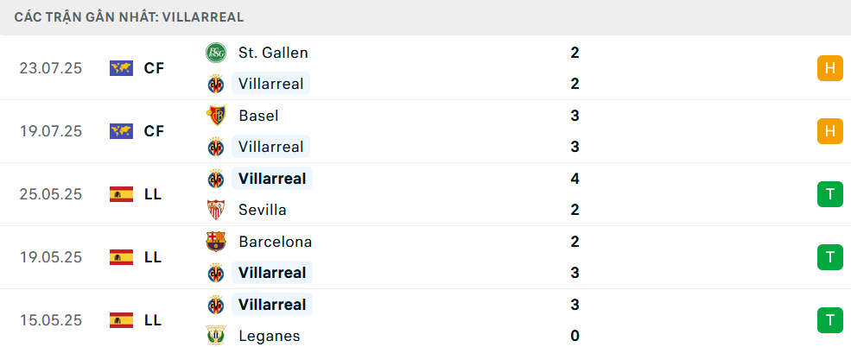This screenshot has height=347, width=851.
Task: Click world flag icon on 23.07.25 row
Action: (122, 68)
